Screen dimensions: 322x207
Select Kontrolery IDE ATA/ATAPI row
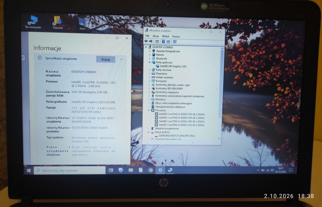point(167,88)
